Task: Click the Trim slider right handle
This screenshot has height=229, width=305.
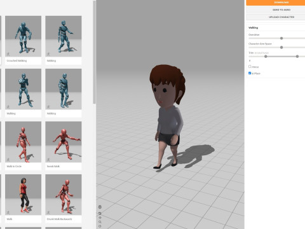Action: coord(297,57)
